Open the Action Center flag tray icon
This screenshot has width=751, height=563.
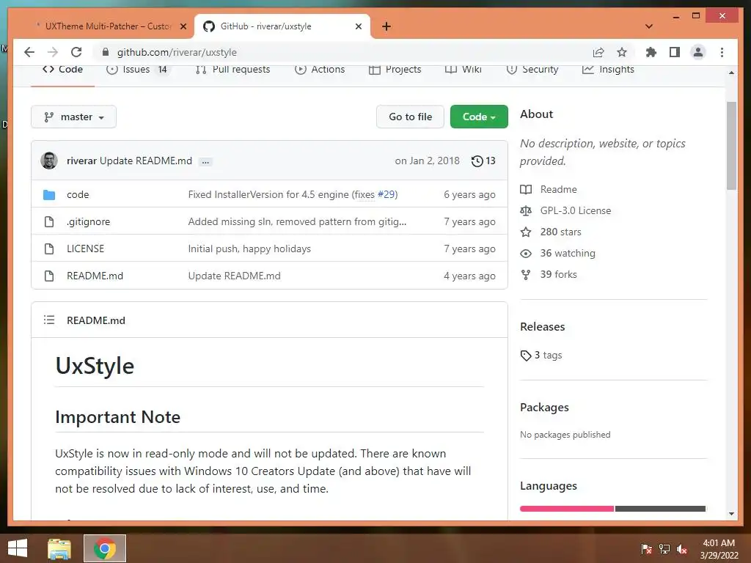tap(646, 548)
